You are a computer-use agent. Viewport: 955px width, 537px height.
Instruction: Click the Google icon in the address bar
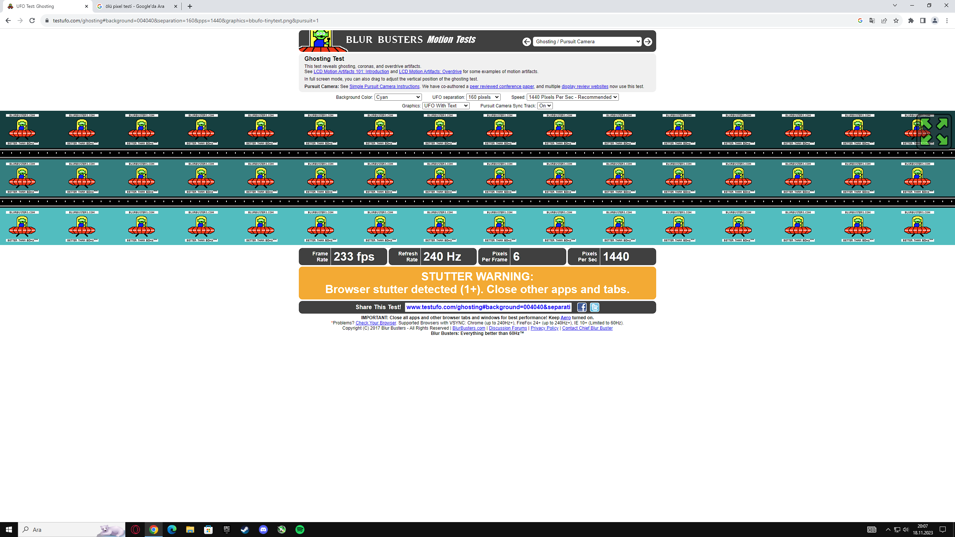(860, 21)
